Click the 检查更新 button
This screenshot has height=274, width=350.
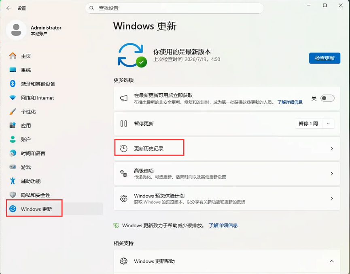click(x=325, y=58)
